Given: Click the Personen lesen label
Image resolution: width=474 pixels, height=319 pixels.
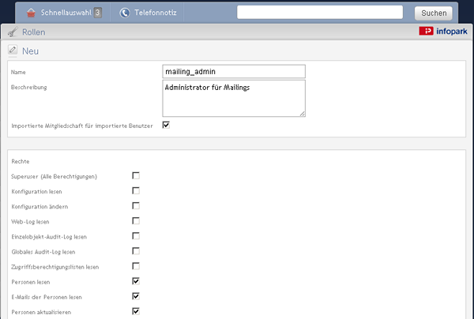Looking at the screenshot, I should tap(31, 282).
